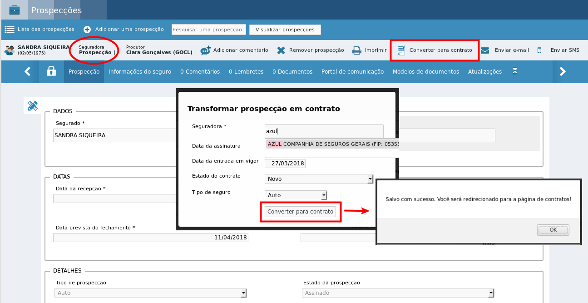Click the plus icon for Adicionar uma prospecção
This screenshot has height=303, width=588.
click(x=87, y=30)
